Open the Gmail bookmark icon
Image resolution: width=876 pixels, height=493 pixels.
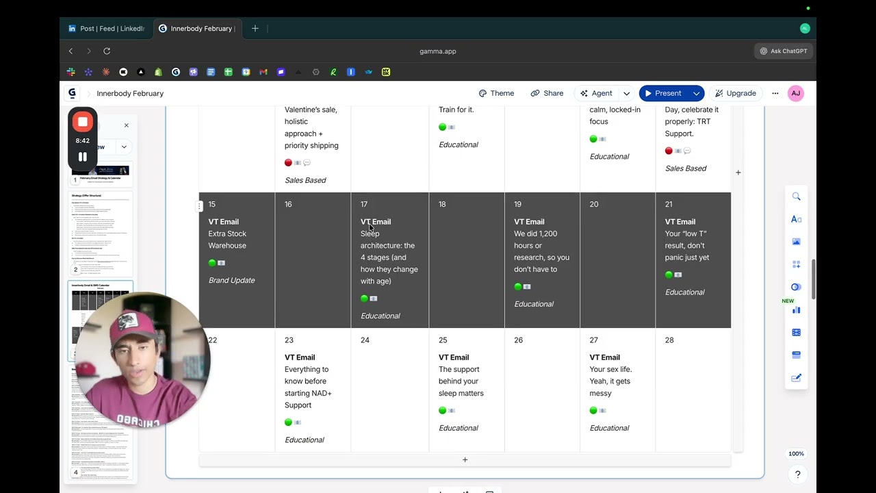263,72
